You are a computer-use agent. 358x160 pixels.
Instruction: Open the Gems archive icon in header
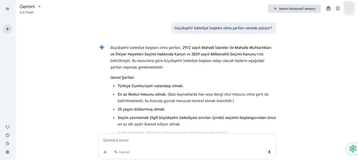point(328,9)
